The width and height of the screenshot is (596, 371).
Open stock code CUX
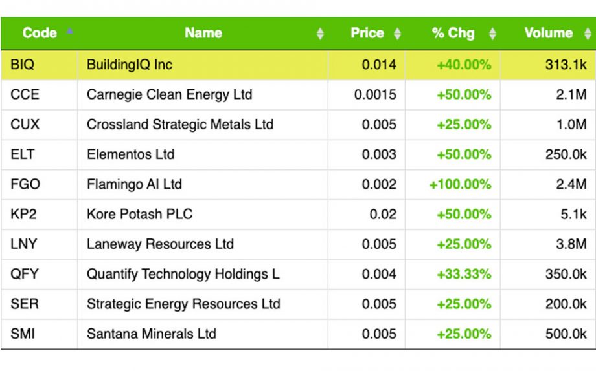tap(25, 125)
